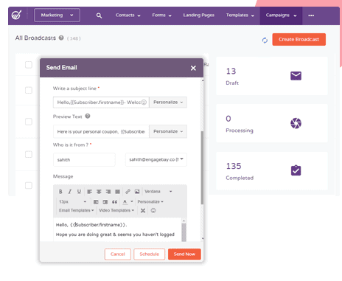The height and width of the screenshot is (281, 342).
Task: Click the Completed clipboard check icon
Action: (x=296, y=170)
